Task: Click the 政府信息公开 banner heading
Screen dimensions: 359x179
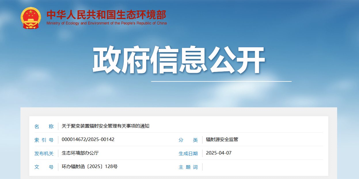Action: coord(178,60)
